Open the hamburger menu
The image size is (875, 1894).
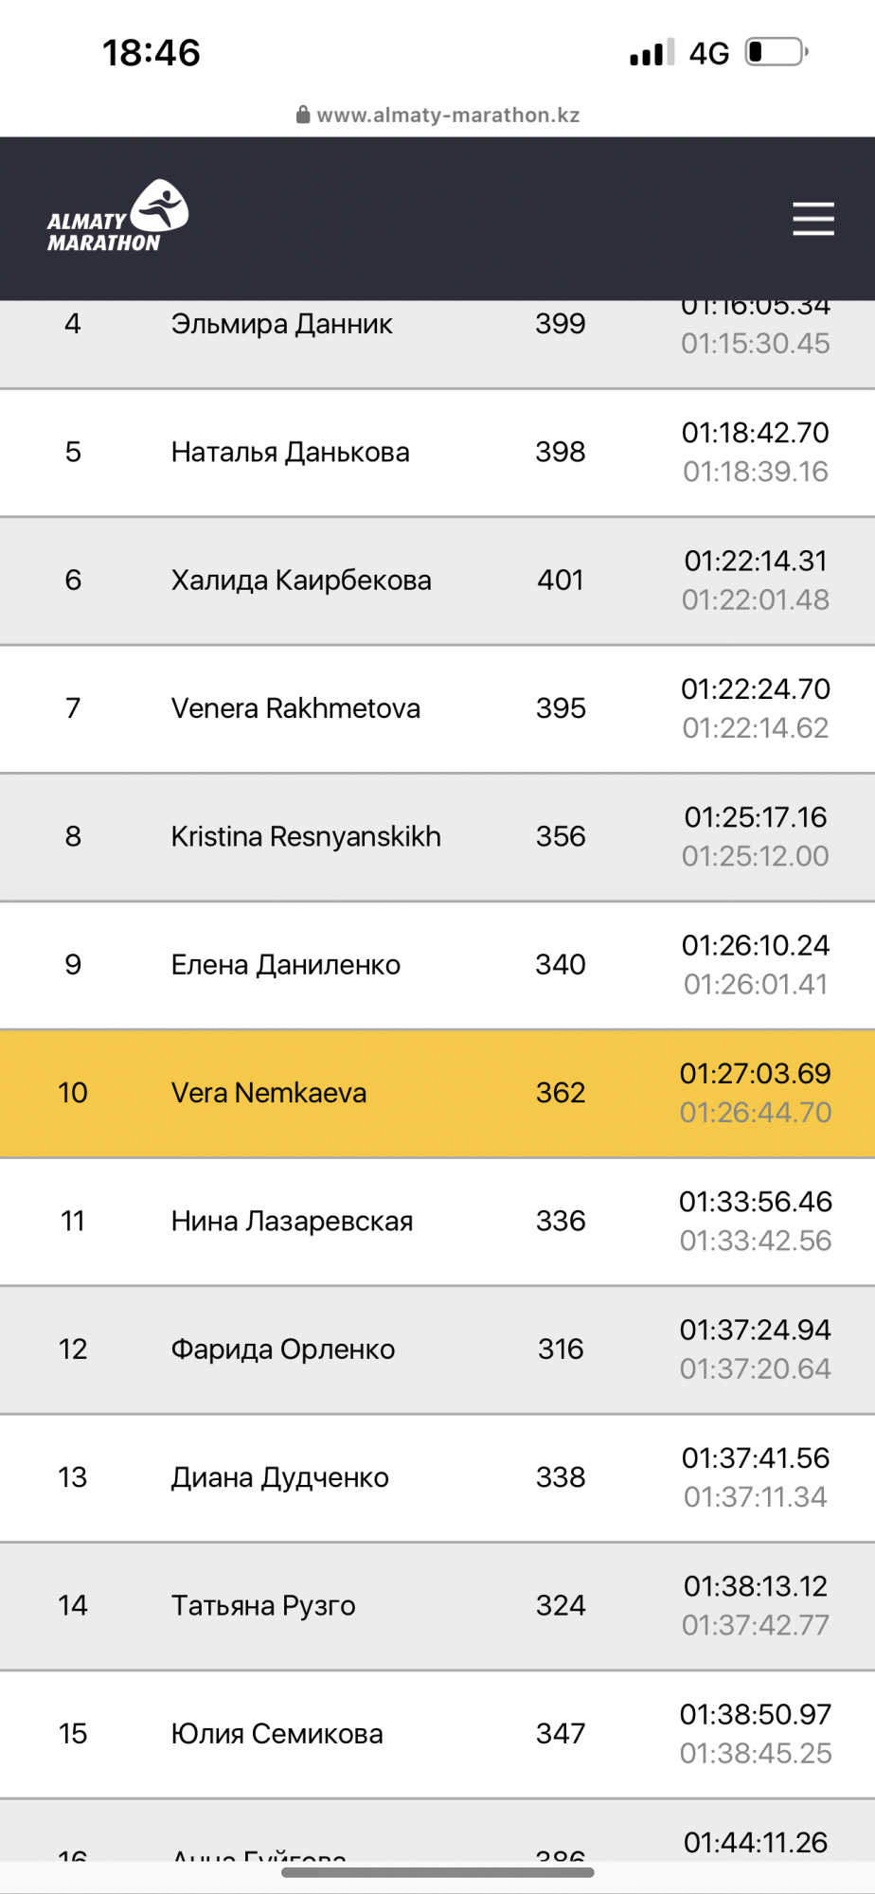pos(813,219)
